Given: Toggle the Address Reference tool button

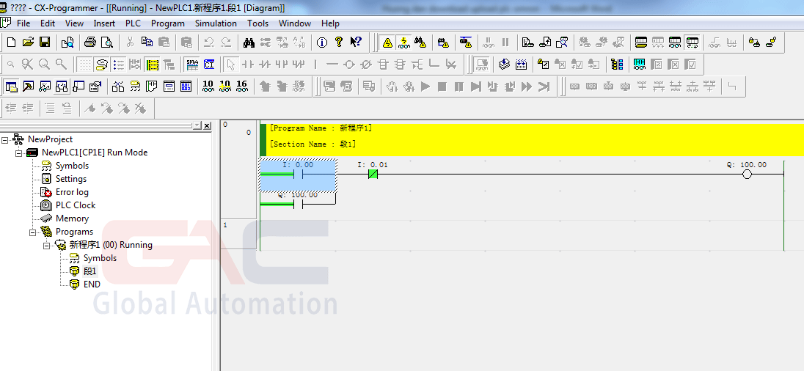Looking at the screenshot, I should tap(62, 86).
